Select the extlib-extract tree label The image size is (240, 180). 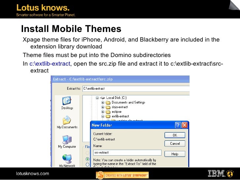tap(120, 116)
